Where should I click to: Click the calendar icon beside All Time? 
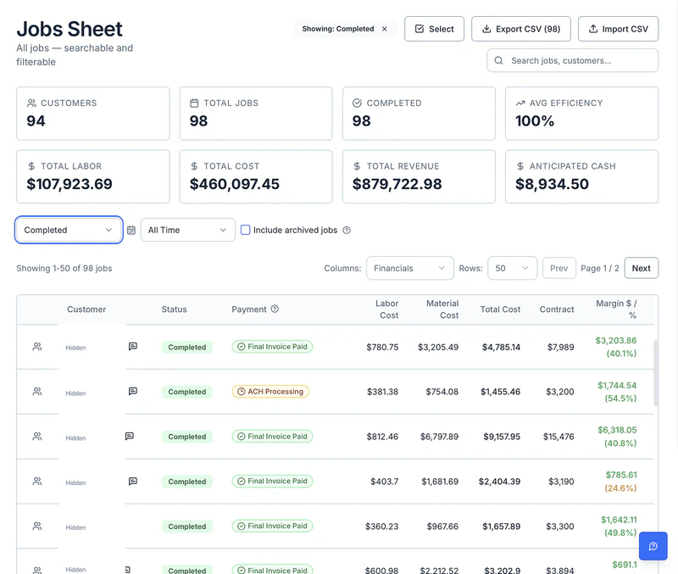(131, 230)
